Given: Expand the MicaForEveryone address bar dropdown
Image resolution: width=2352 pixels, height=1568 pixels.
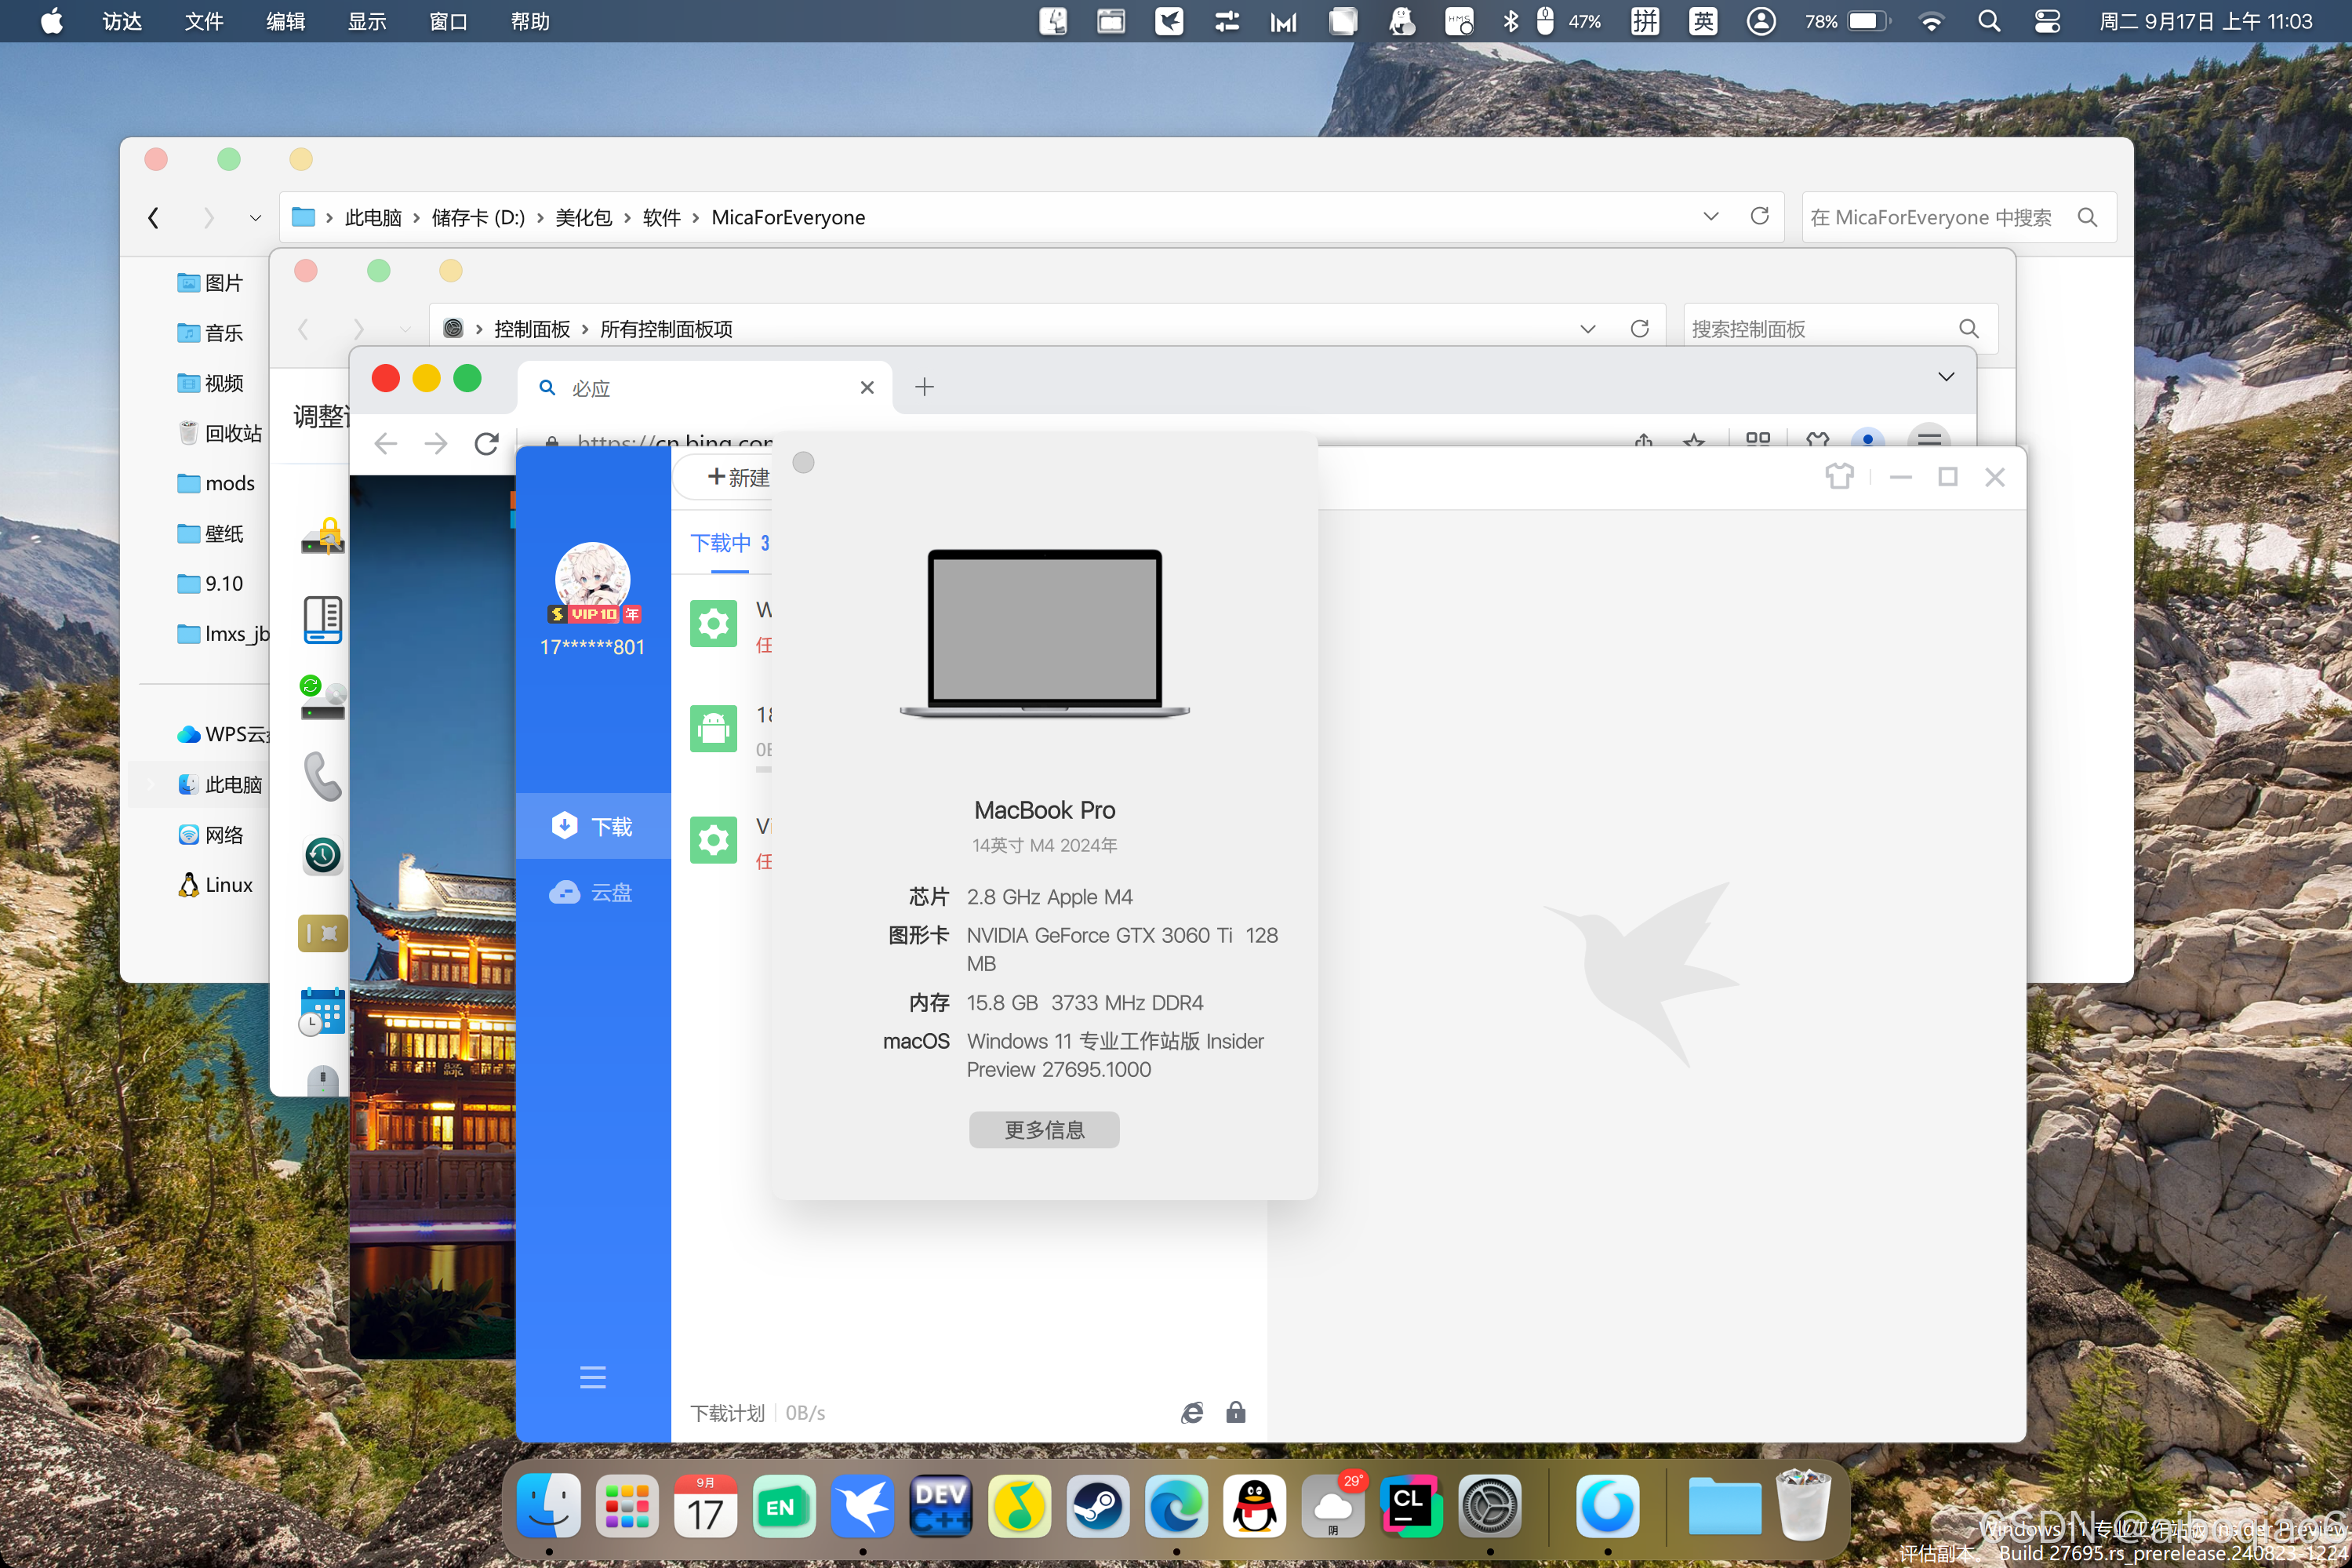Looking at the screenshot, I should tap(1710, 216).
